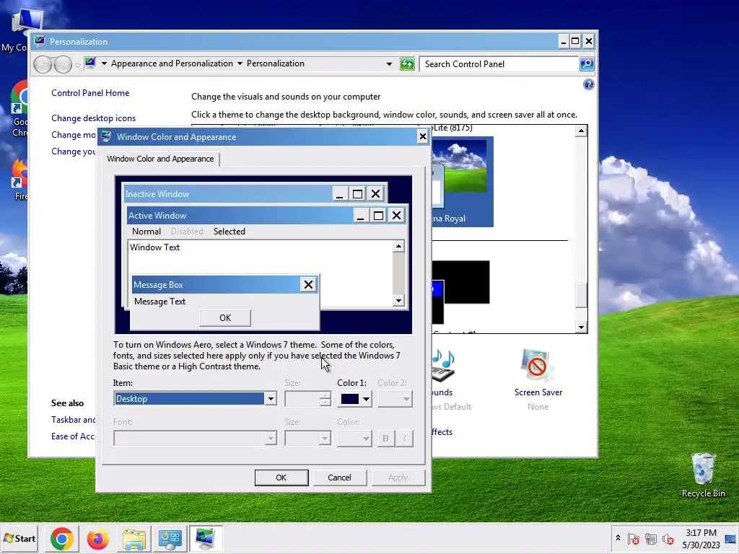The width and height of the screenshot is (739, 554).
Task: Select the Royal theme thumbnail
Action: click(x=463, y=181)
